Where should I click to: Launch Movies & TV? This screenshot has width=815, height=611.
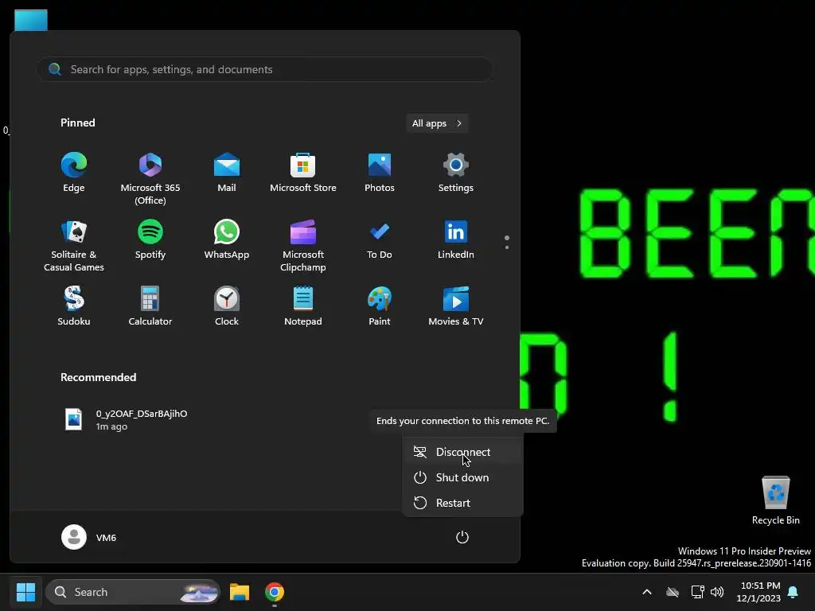pyautogui.click(x=456, y=306)
